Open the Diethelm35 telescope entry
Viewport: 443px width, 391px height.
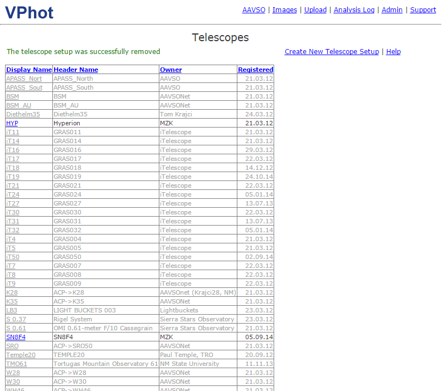[x=23, y=114]
